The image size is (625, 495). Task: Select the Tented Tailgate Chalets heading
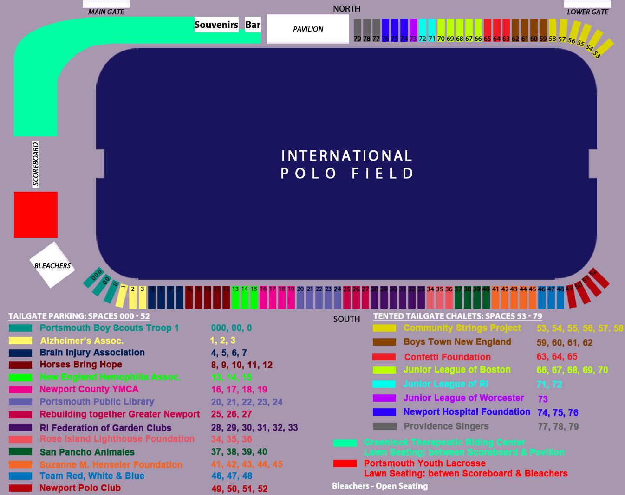pos(458,316)
